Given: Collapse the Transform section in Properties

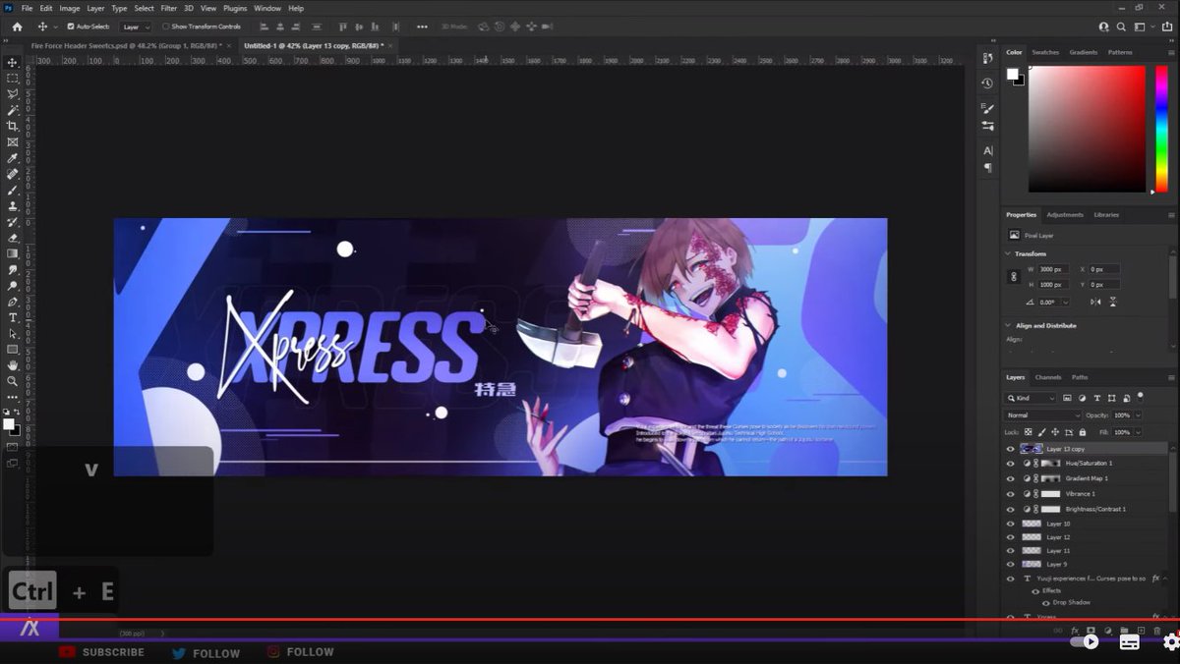Looking at the screenshot, I should point(1008,253).
